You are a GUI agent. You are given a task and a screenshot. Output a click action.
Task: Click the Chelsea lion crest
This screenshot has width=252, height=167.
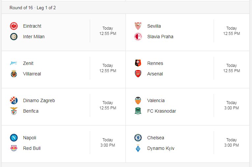coord(138,138)
